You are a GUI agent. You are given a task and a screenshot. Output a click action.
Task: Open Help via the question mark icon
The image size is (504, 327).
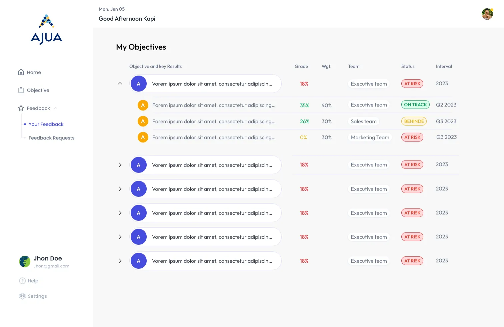click(22, 281)
